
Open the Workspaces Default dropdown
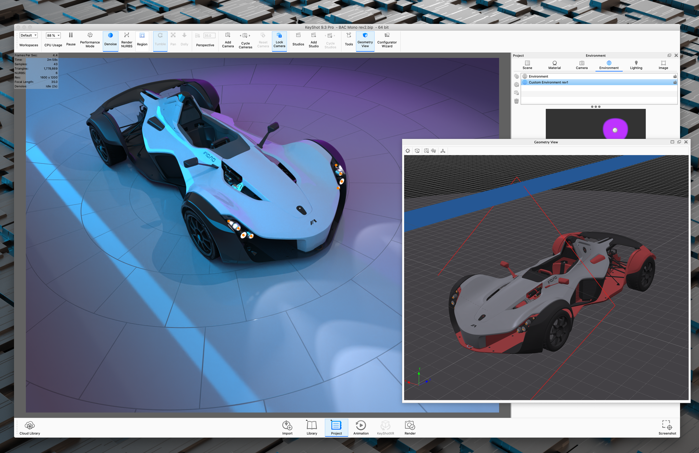point(29,35)
